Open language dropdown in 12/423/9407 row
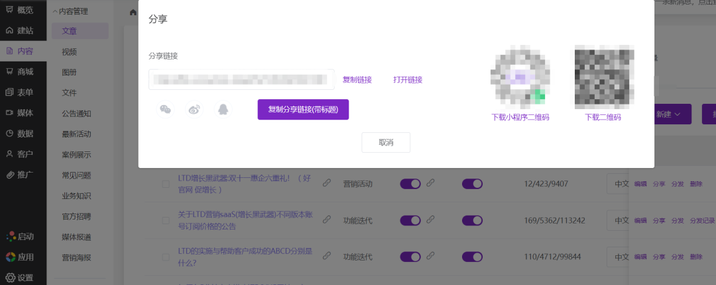716x285 pixels. (x=618, y=184)
